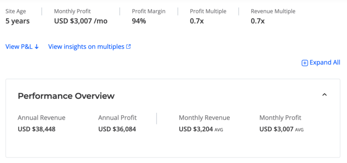Click the Monthly Profit label at top

(x=72, y=11)
